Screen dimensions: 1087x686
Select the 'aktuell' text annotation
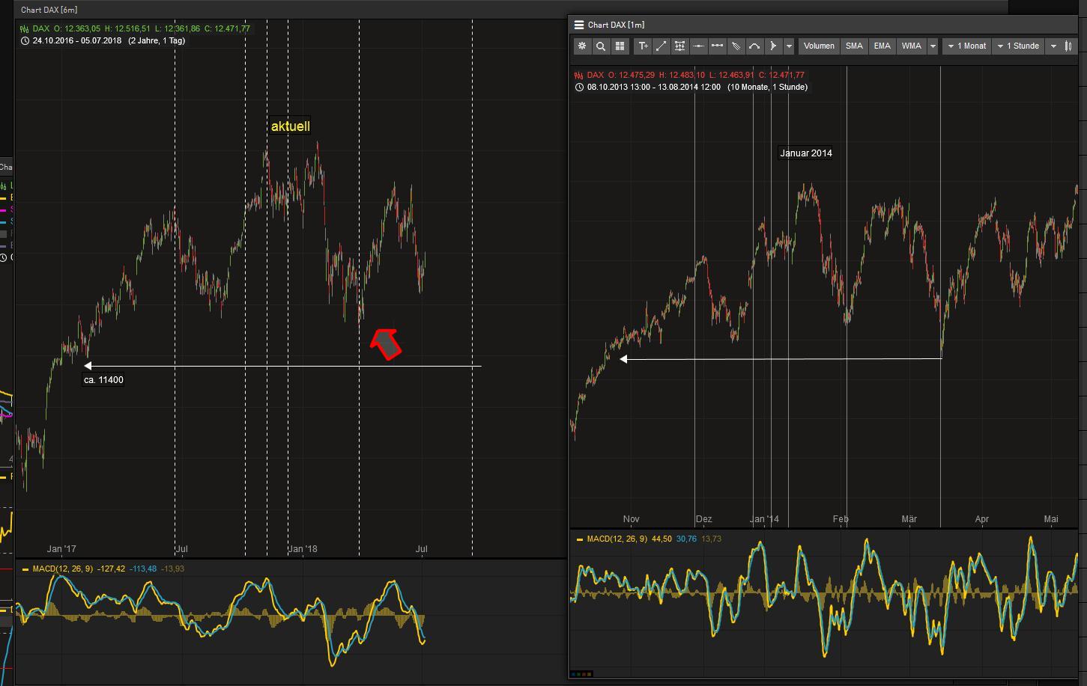[x=290, y=126]
